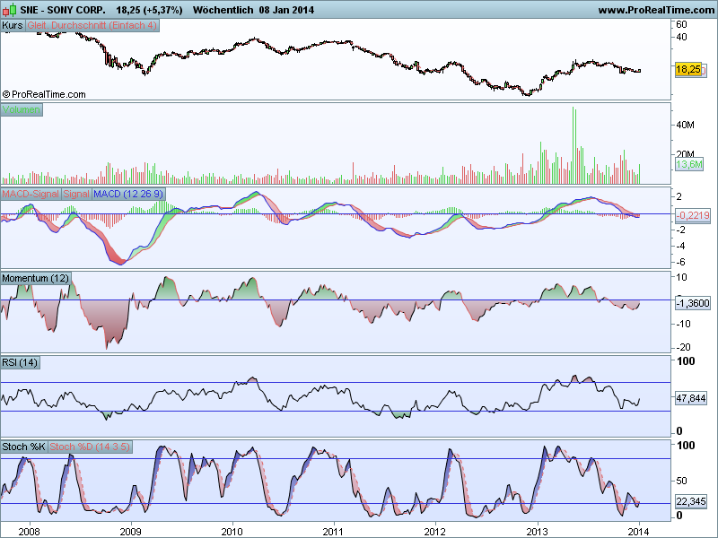Click the 2012 label on time axis

[435, 532]
